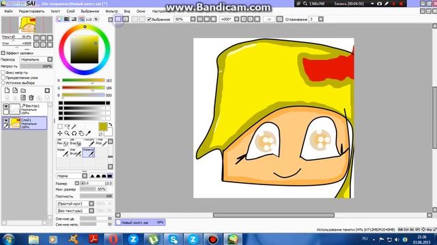Open the Без текстуры texture dropdown
Viewport: 437px width, 245px height.
click(75, 211)
